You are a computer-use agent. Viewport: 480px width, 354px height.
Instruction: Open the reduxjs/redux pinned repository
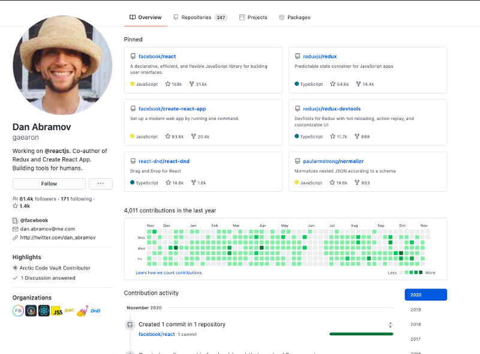coord(320,56)
